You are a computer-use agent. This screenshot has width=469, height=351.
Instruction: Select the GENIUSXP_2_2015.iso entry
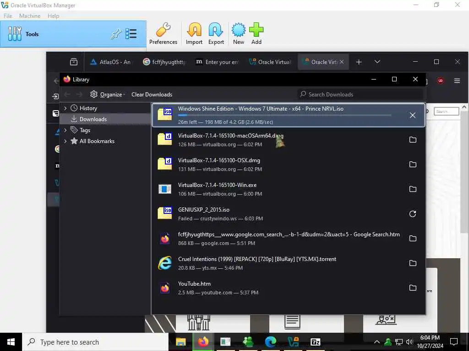point(289,214)
